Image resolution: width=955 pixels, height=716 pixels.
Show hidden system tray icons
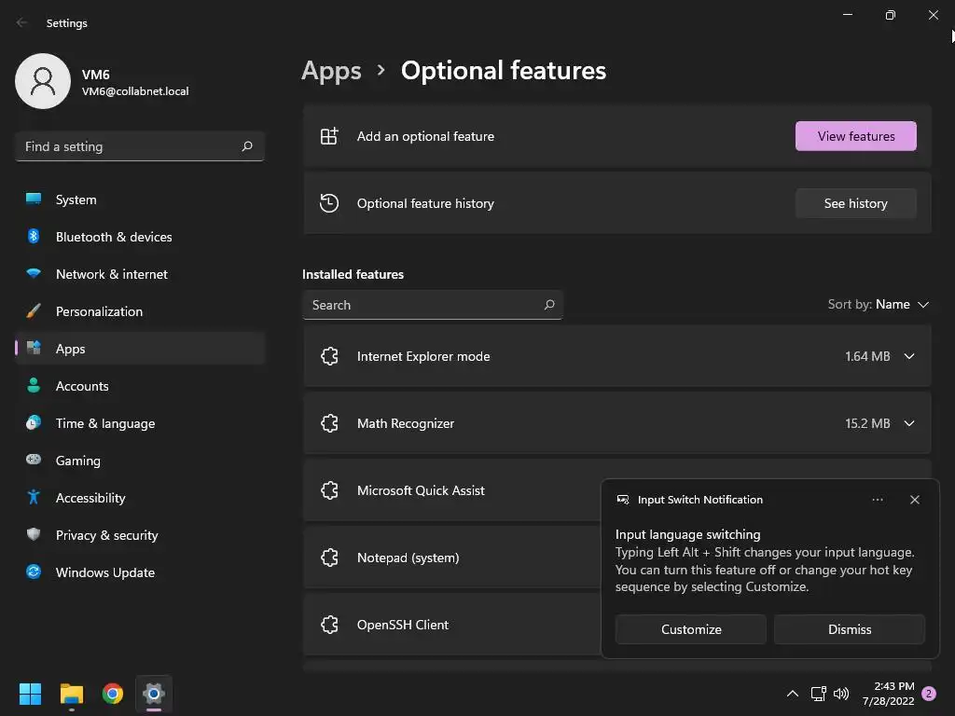(x=793, y=694)
